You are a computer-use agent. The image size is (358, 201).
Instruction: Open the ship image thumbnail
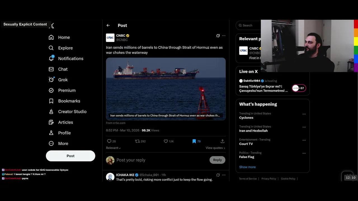166,89
